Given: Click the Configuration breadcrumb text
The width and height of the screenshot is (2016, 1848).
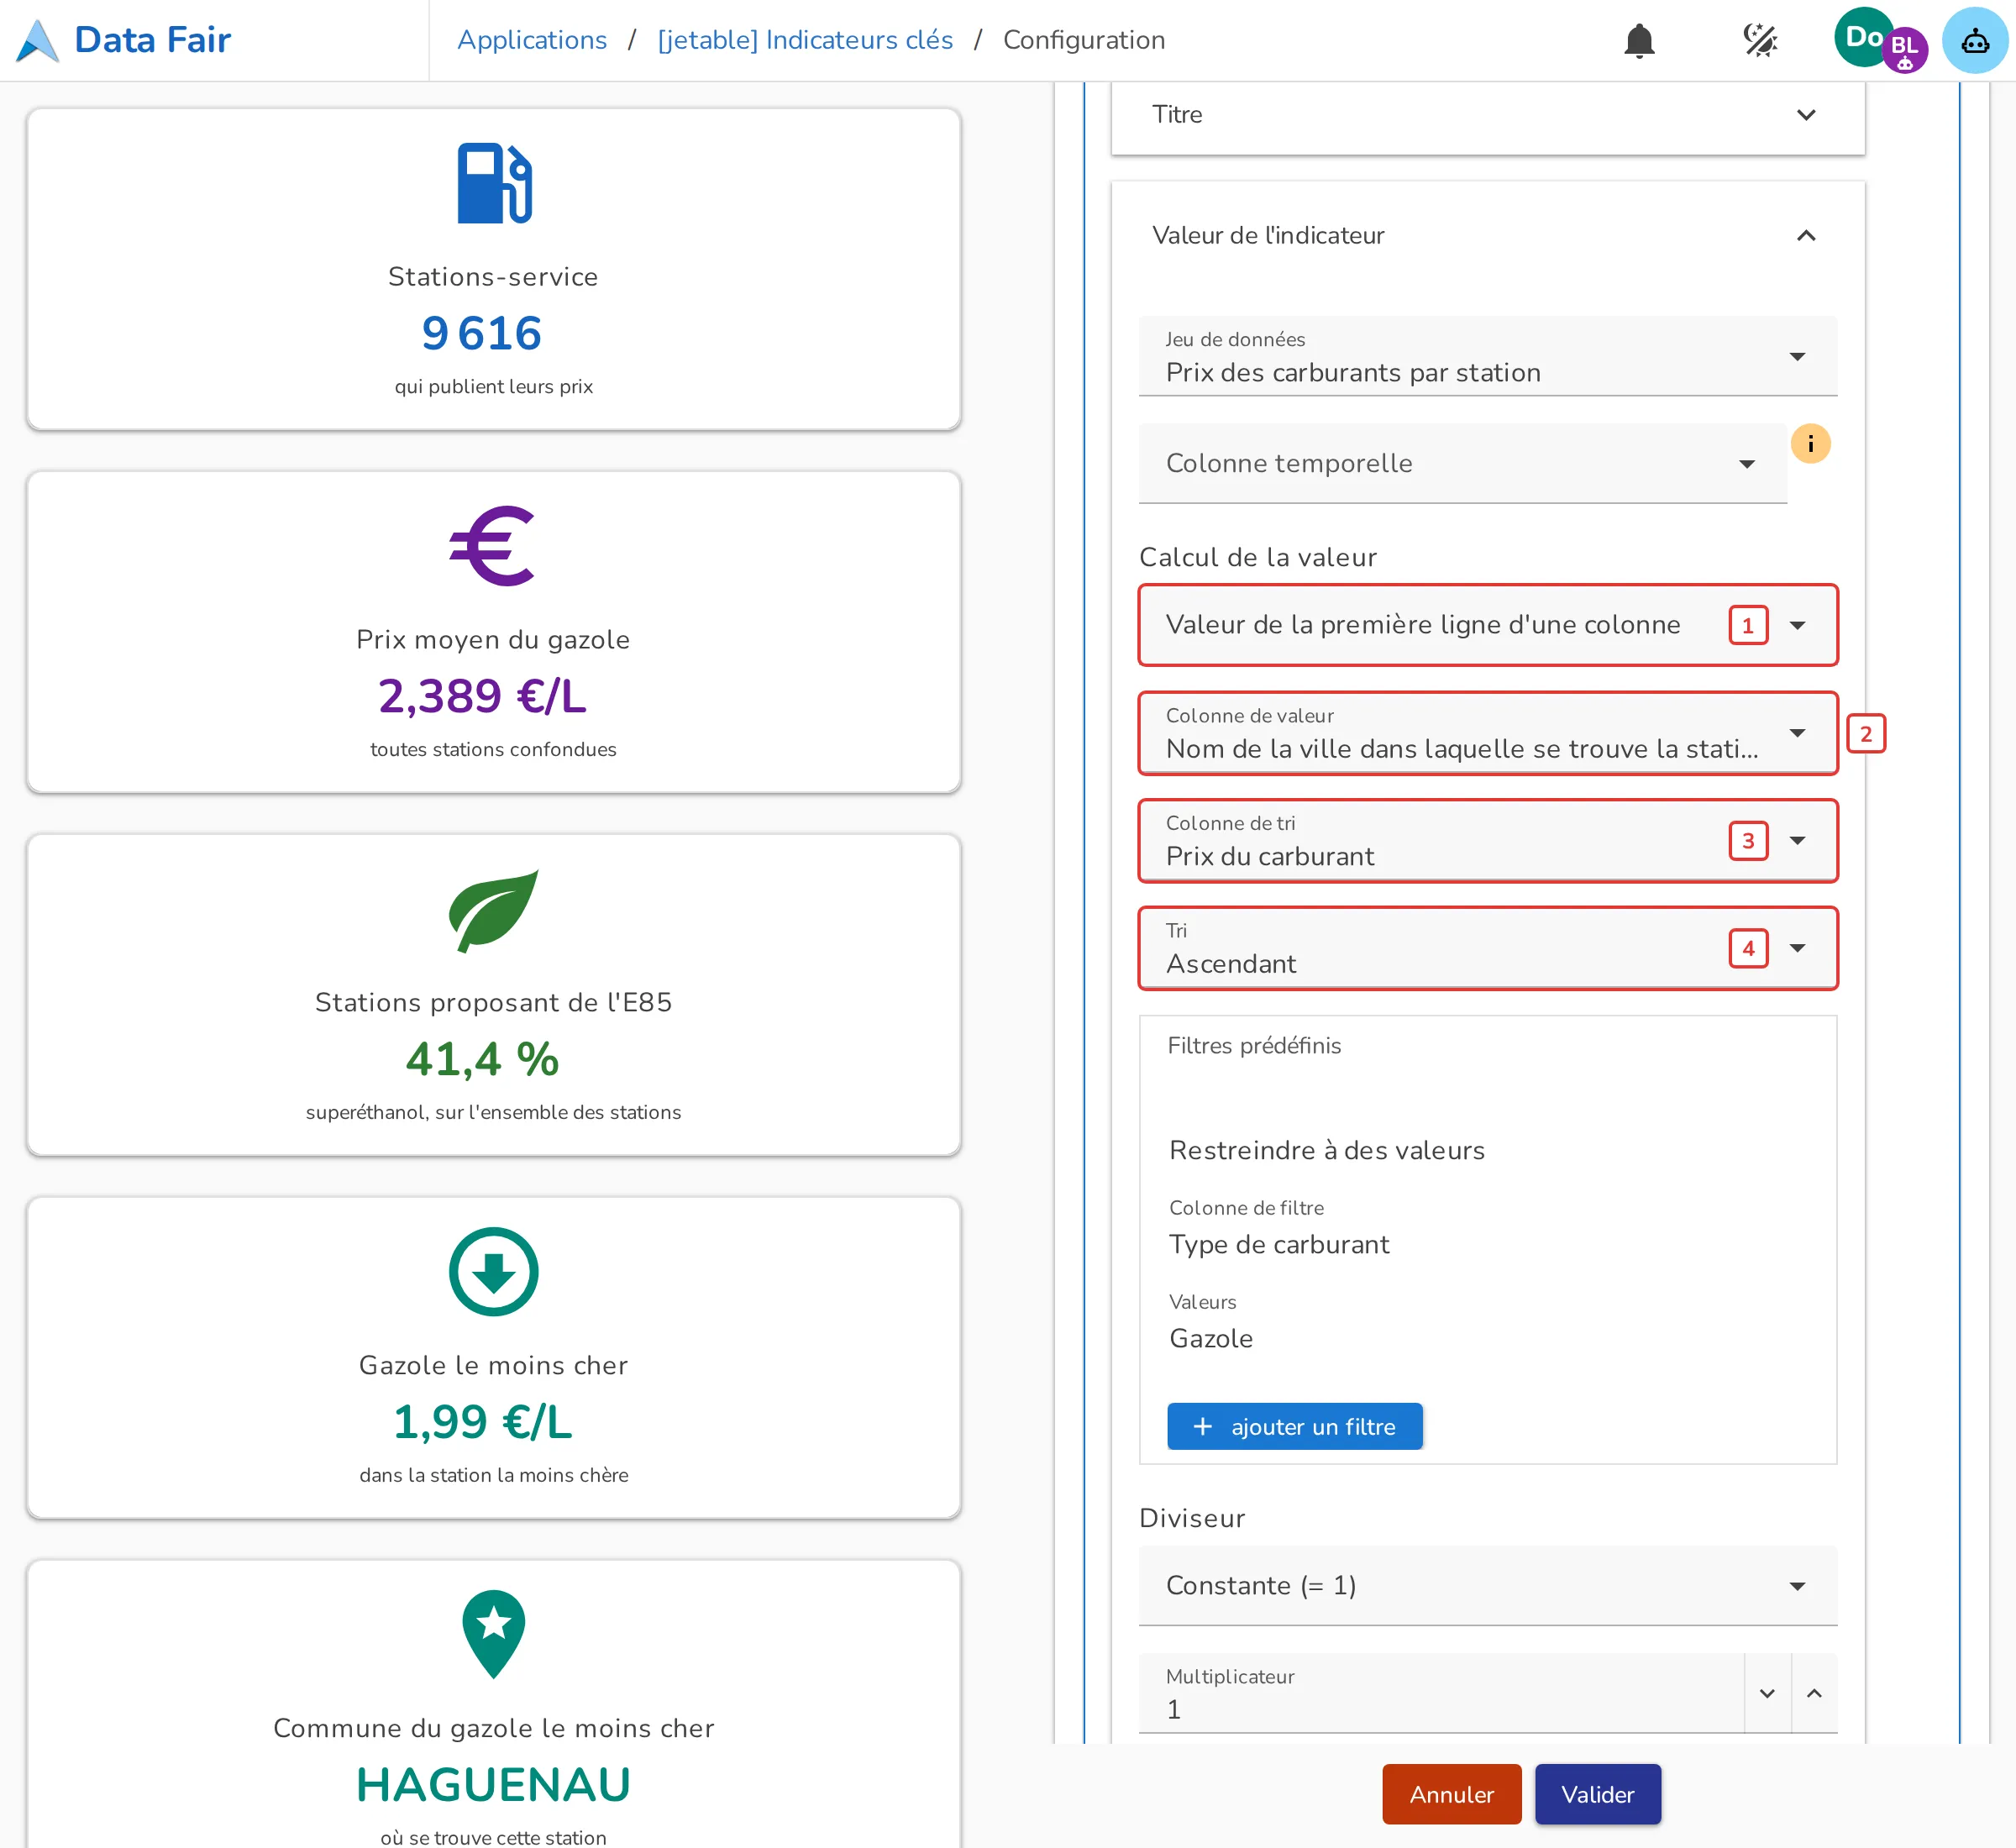Looking at the screenshot, I should point(1084,40).
